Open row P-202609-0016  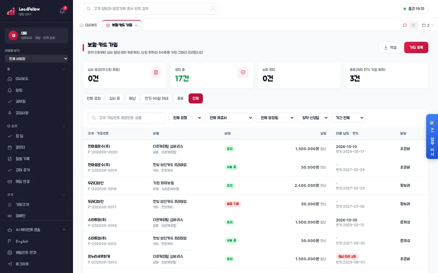(255, 222)
